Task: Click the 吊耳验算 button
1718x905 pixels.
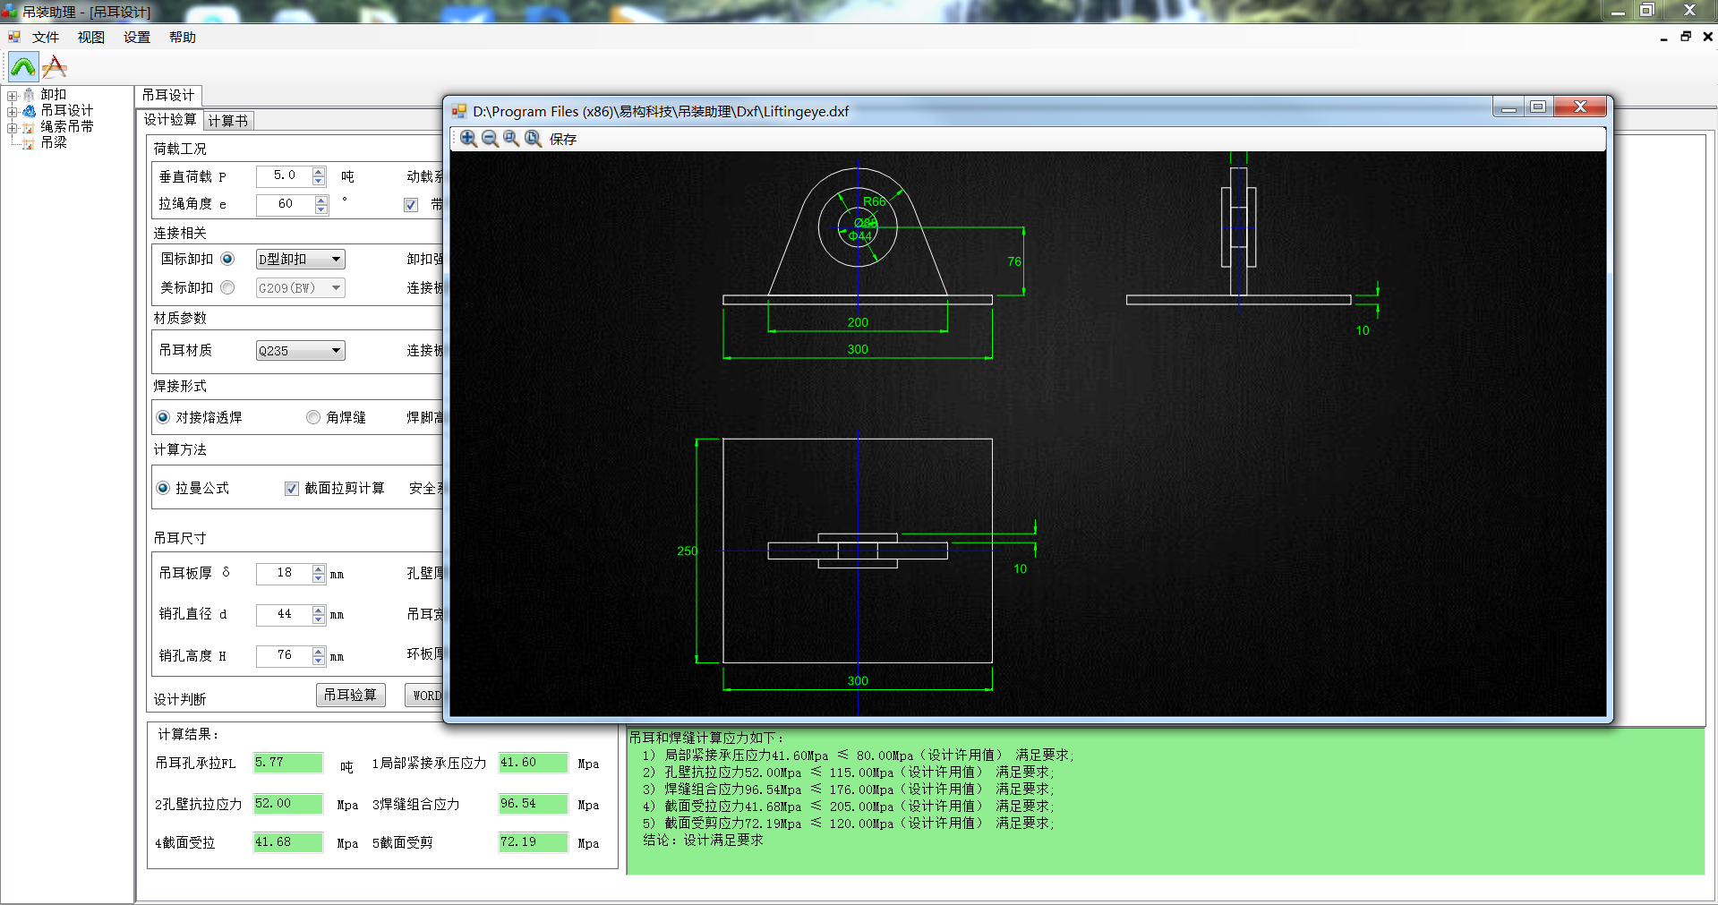Action: click(350, 696)
